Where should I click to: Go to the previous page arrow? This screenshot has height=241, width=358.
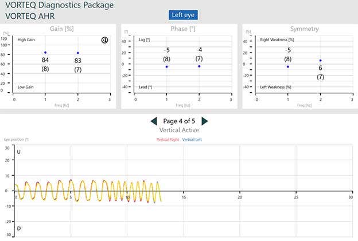pos(154,121)
